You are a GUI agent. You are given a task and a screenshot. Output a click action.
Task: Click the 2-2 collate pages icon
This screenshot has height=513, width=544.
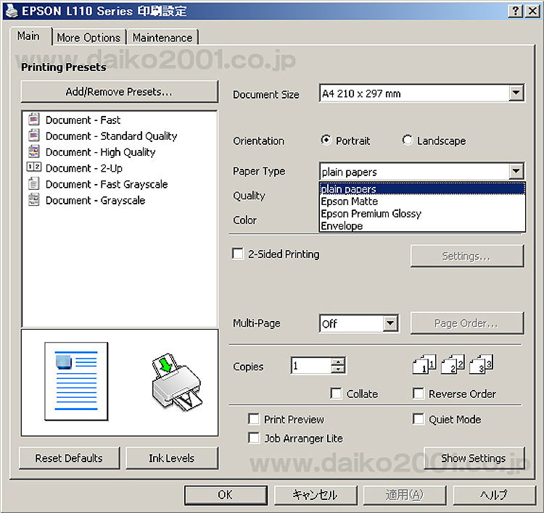point(453,364)
